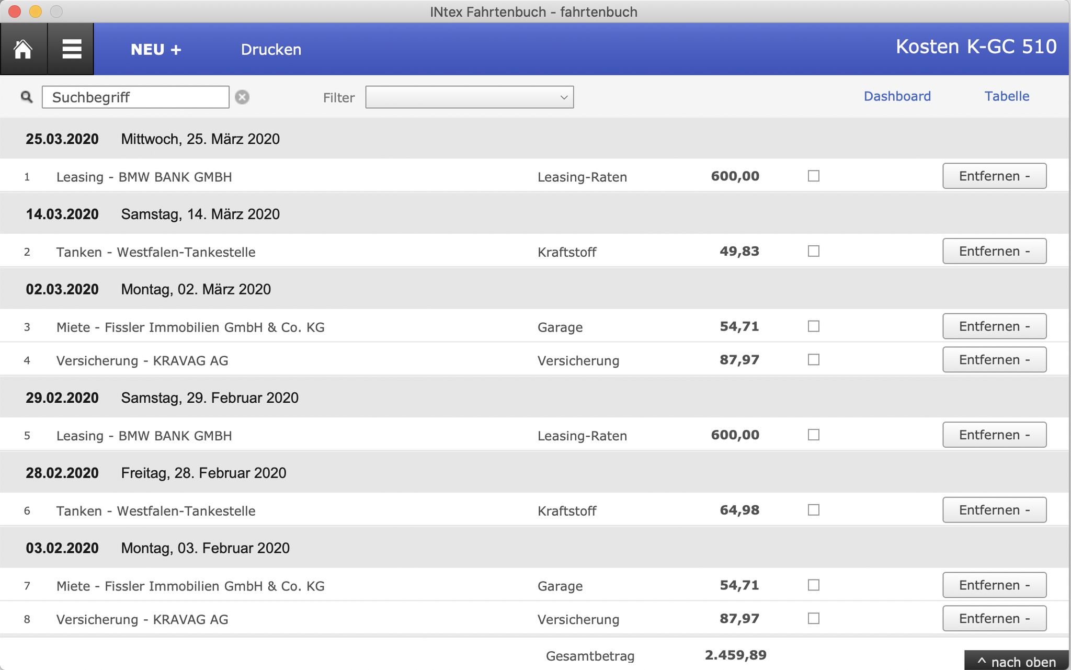Screen dimensions: 1071x670
Task: Create a new entry with NEU +
Action: (156, 50)
